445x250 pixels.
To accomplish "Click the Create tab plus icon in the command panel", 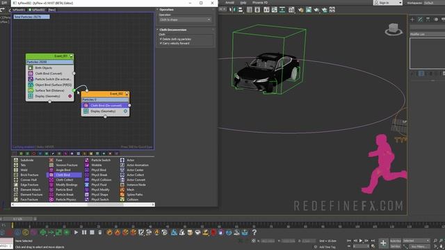I will click(x=412, y=19).
